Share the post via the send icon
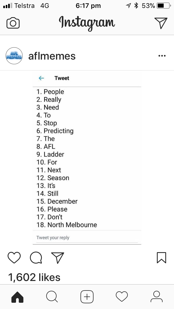Viewport: 174px width, 309px height. click(x=58, y=258)
